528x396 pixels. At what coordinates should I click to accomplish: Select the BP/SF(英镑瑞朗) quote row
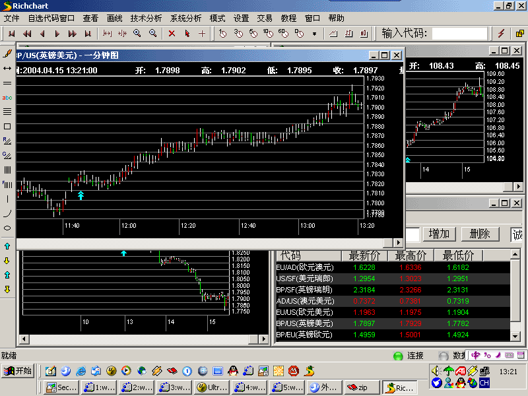[393, 290]
